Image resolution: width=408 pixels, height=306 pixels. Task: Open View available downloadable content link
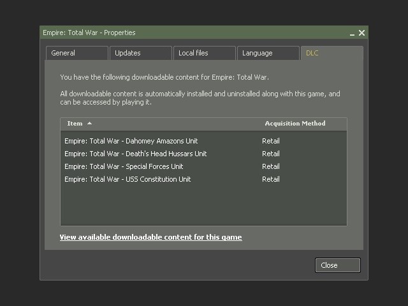[151, 237]
